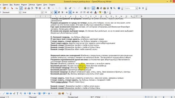Open Page Preview icon

32,8
